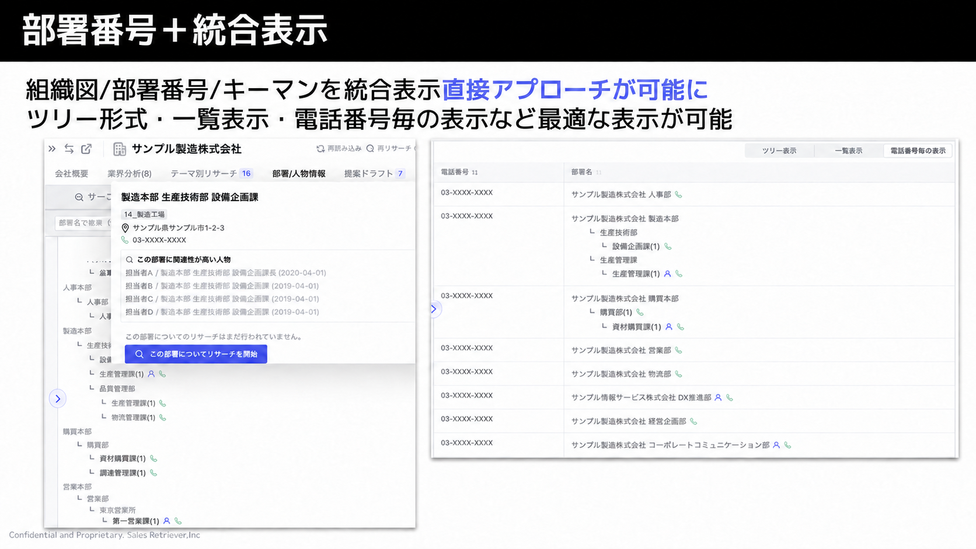Click the phone icon beside サンプル製造株式会社 人事部
The image size is (976, 549).
coord(678,194)
